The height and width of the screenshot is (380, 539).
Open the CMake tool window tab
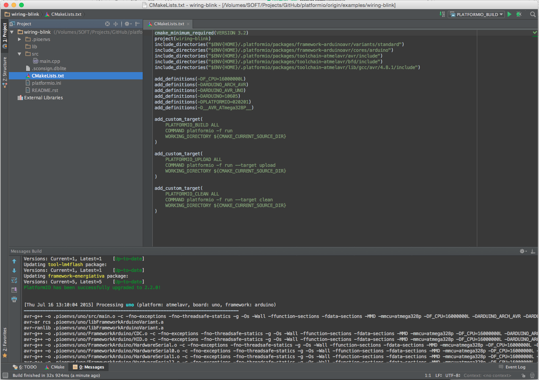tap(54, 367)
